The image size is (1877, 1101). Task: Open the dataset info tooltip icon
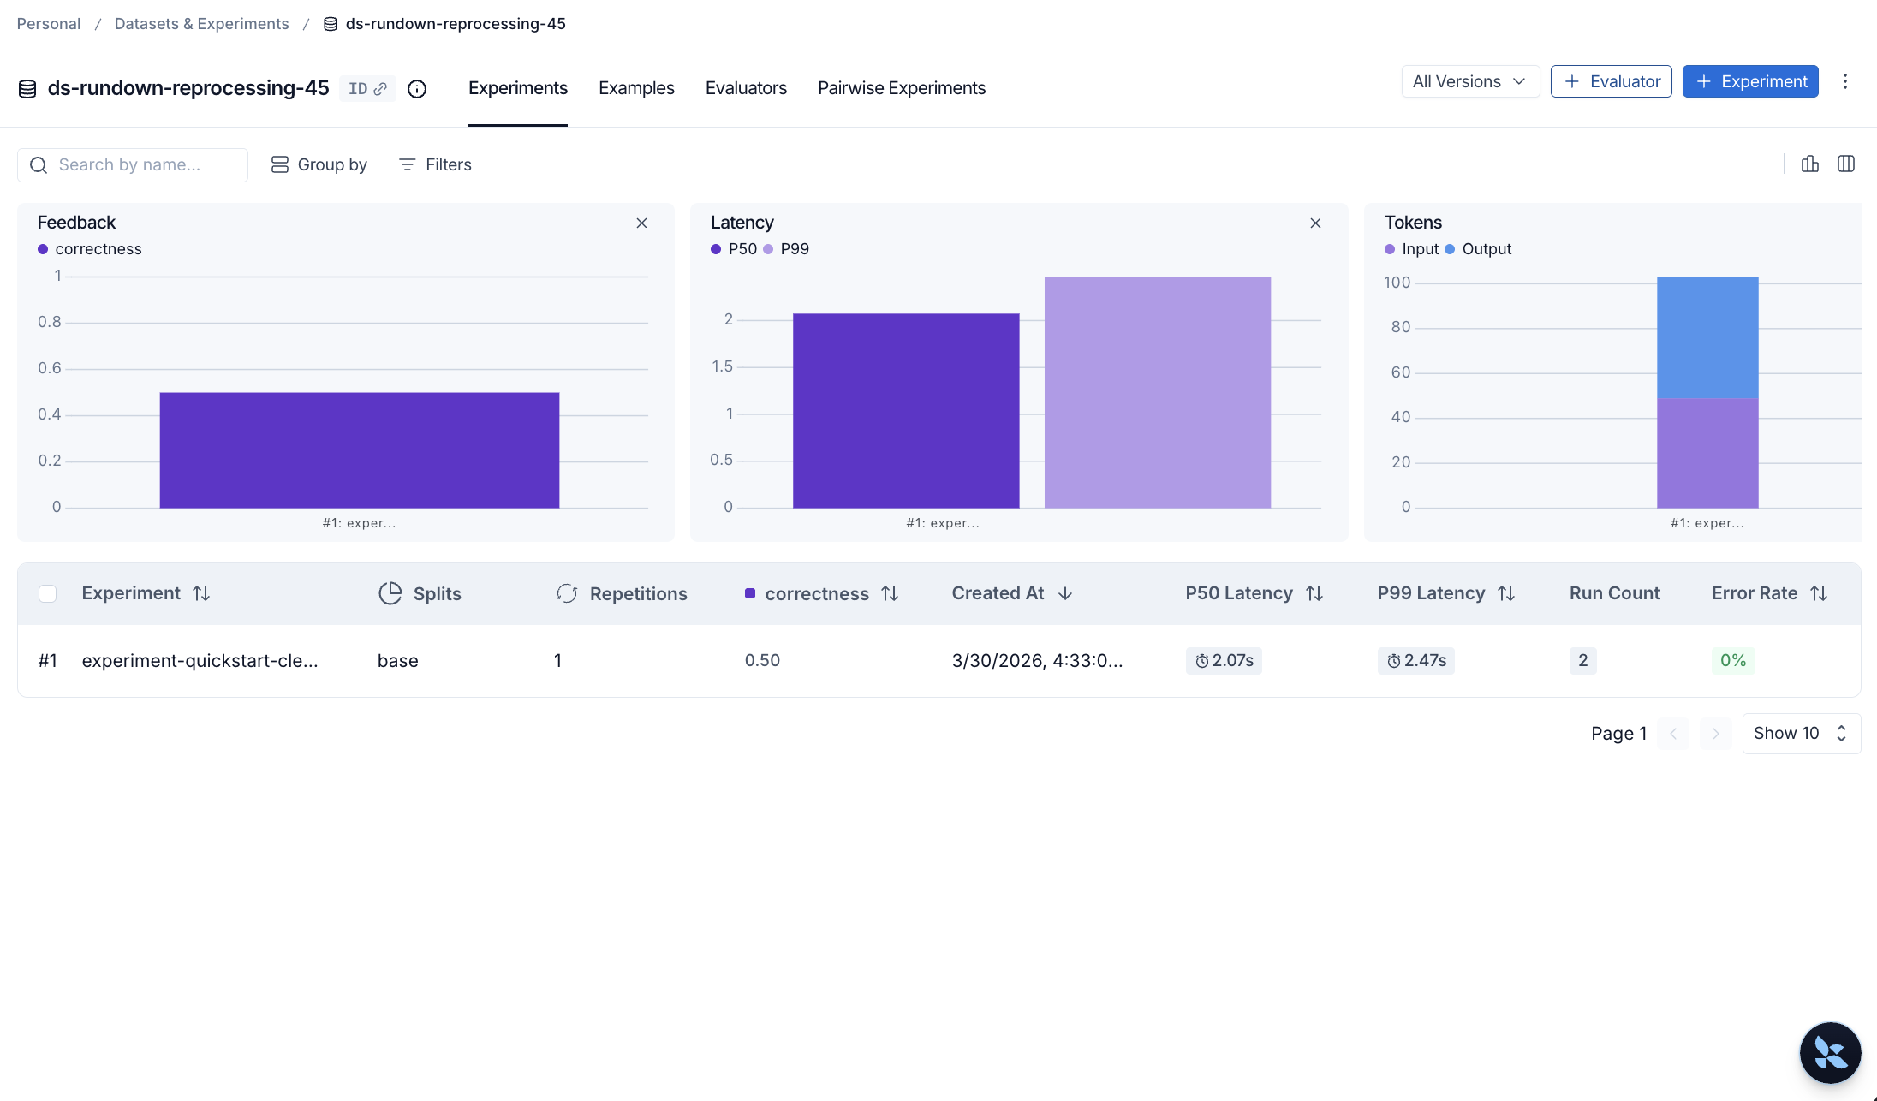[x=417, y=88]
